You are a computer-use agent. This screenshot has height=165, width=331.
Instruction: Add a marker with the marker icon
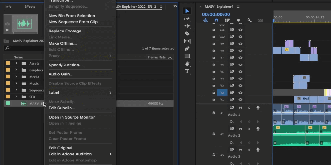pos(239,20)
